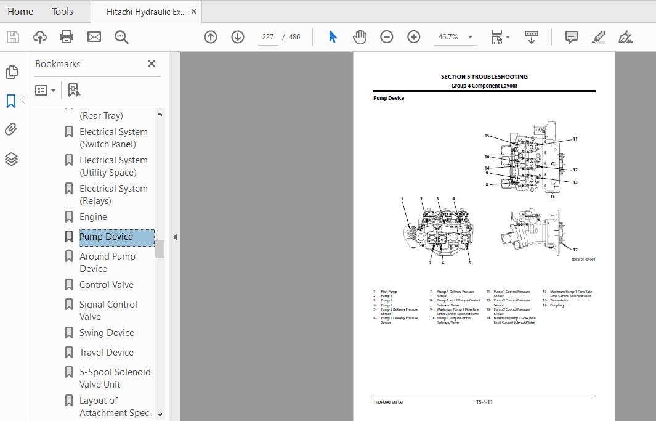Select the Hitachi Hydraulic Ex... document tab
This screenshot has width=656, height=421.
[x=146, y=12]
